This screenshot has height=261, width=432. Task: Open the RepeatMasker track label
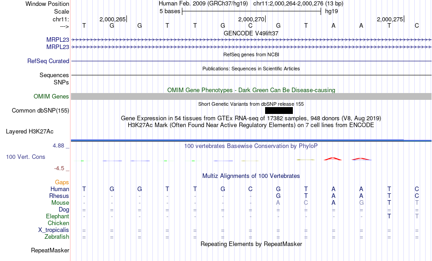50,250
